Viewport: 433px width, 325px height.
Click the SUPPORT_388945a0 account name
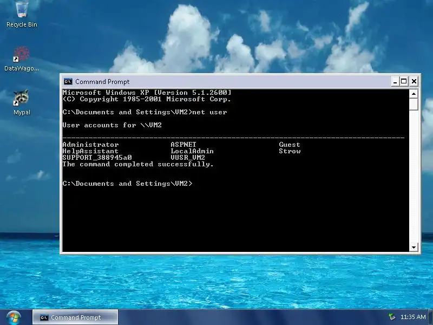coord(97,158)
